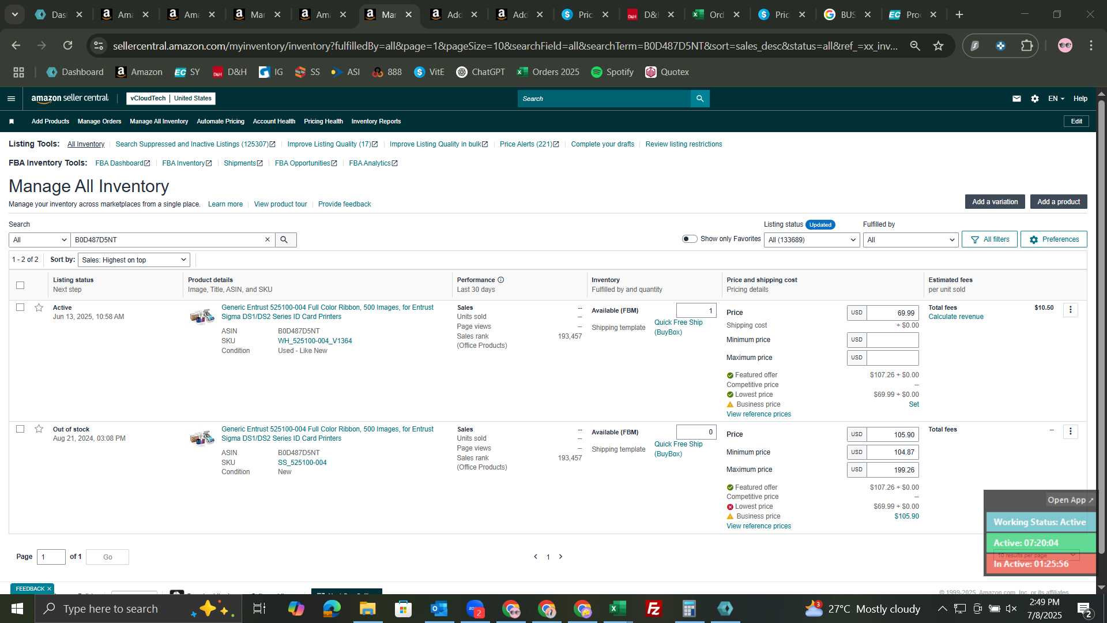Screen dimensions: 1107x623
Task: Click Set business price link
Action: (x=914, y=404)
